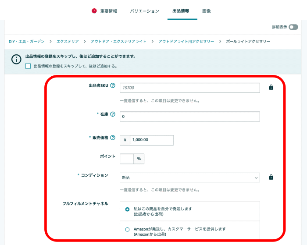
Task: Click the lock icon beside コンディション dropdown
Action: (x=271, y=178)
